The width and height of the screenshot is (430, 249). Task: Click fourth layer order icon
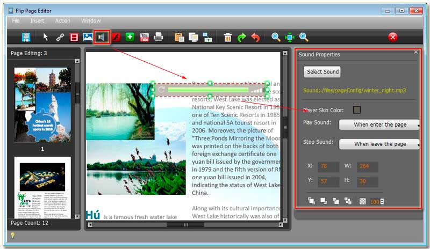348,201
